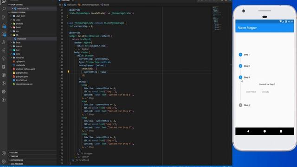Image resolution: width=297 pixels, height=167 pixels.
Task: Click the pubspec.lock file icon
Action: pos(14,73)
